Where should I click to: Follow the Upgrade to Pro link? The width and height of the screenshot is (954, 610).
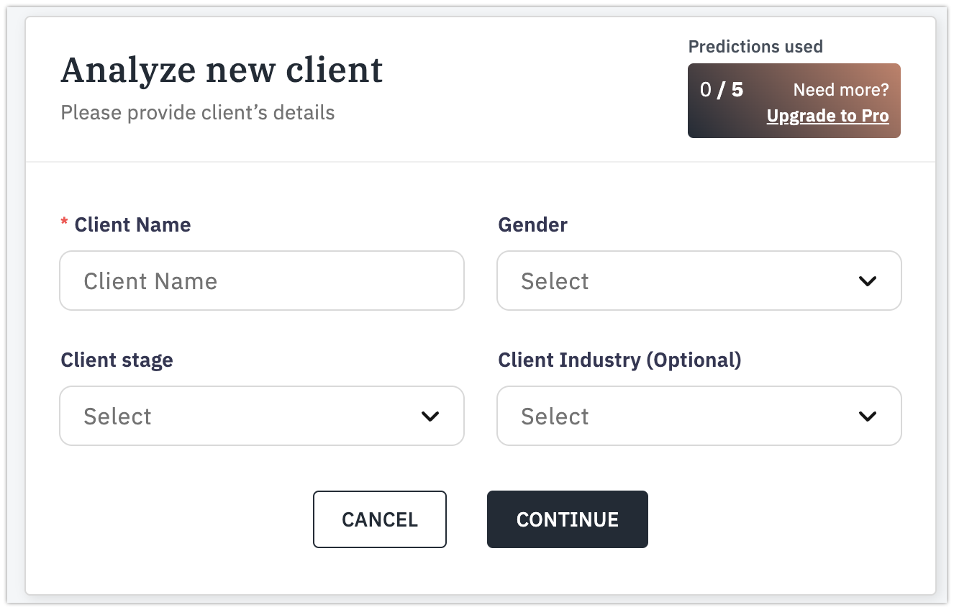pos(827,116)
